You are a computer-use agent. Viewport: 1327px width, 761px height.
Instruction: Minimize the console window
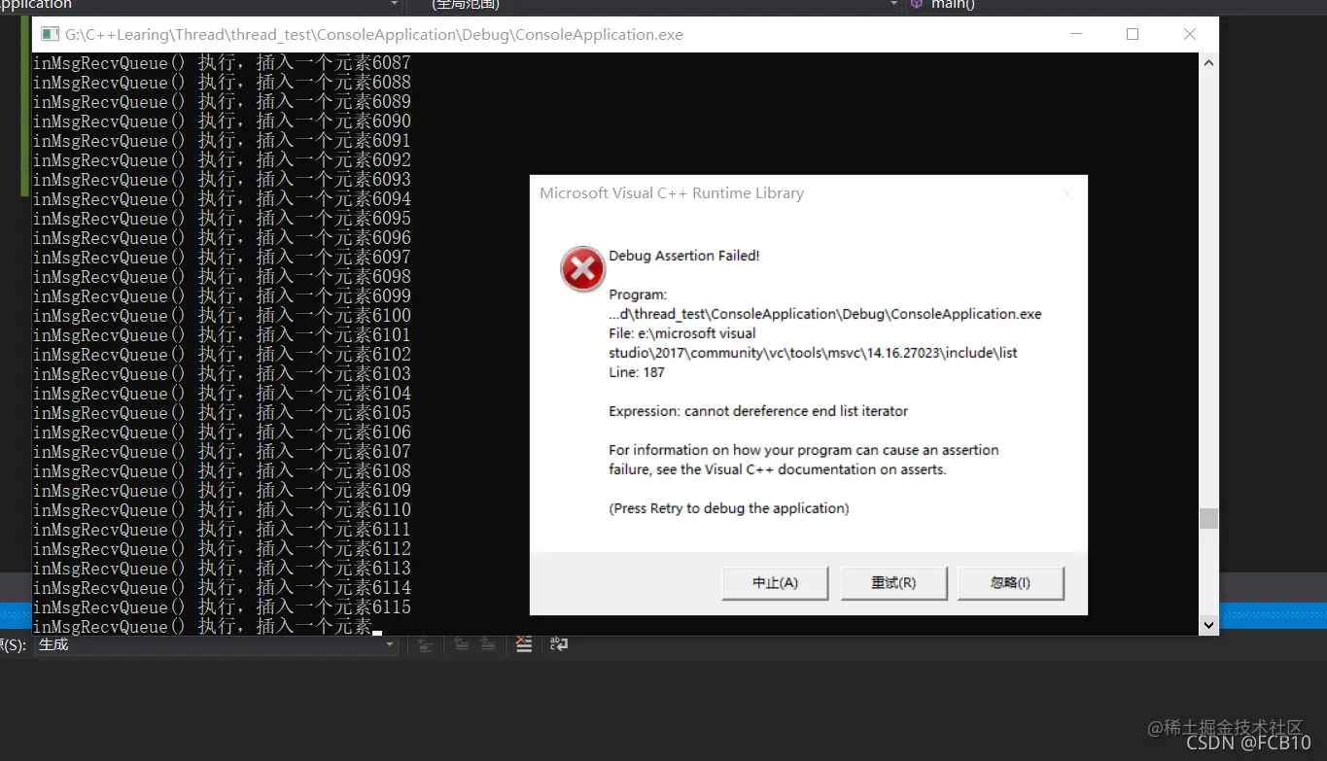point(1075,35)
